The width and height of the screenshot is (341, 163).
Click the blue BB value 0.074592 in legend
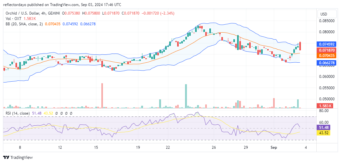[x=71, y=24]
